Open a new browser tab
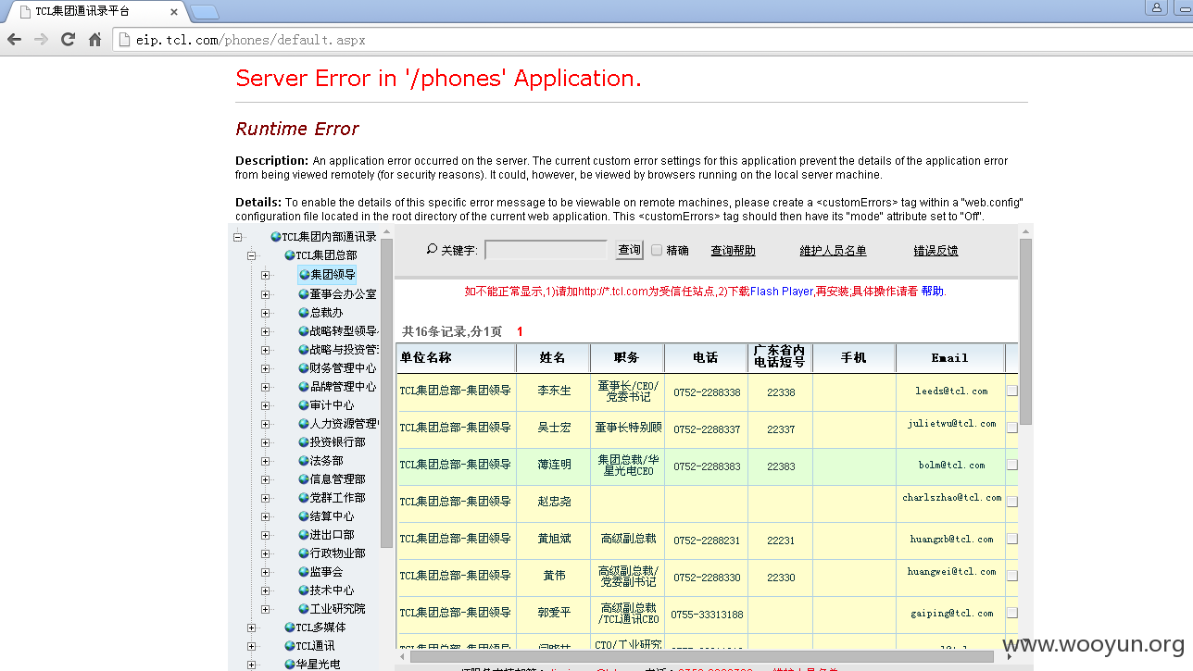 pyautogui.click(x=204, y=12)
